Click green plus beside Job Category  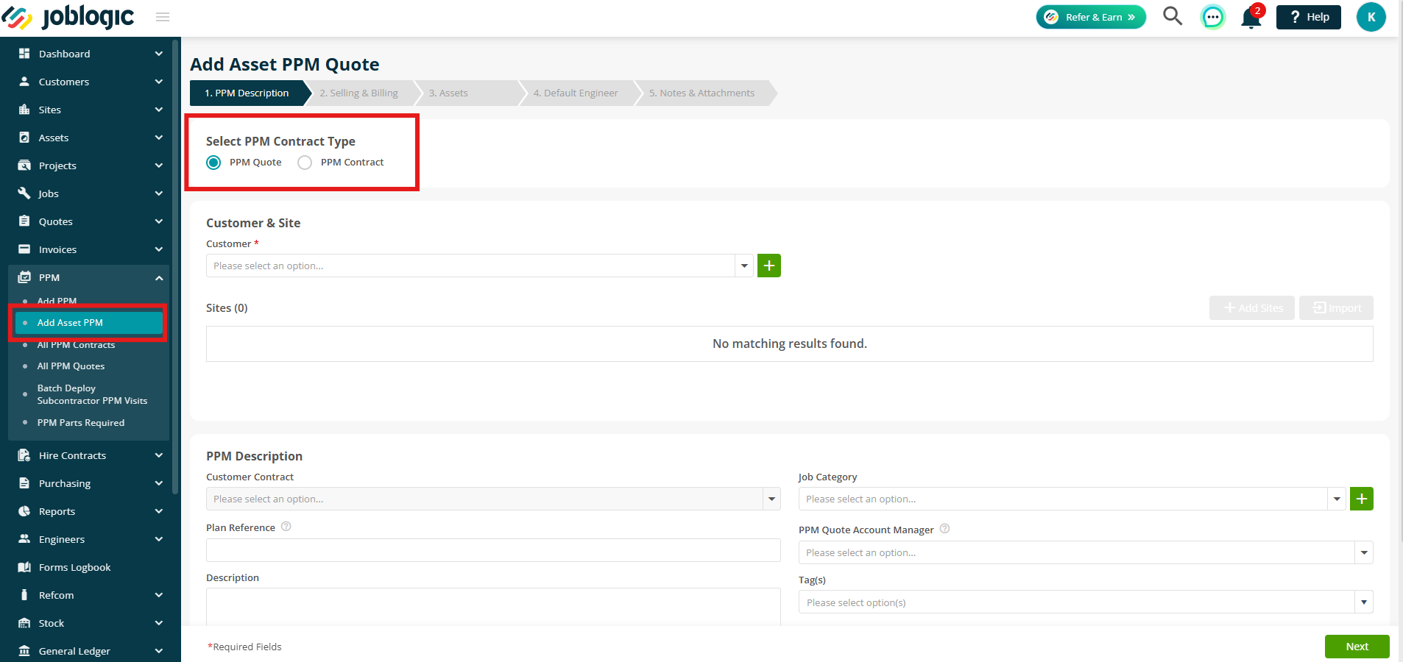point(1362,499)
